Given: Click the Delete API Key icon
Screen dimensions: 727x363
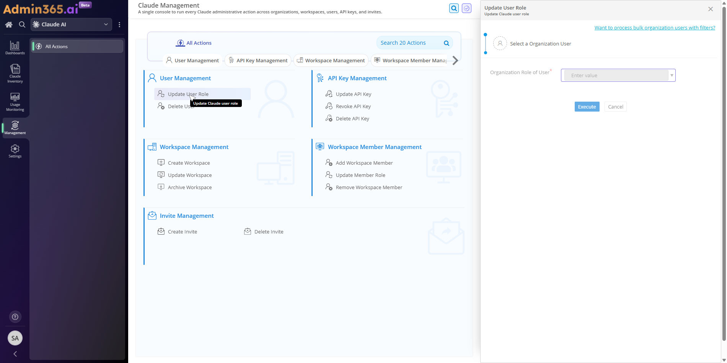Looking at the screenshot, I should pos(329,118).
